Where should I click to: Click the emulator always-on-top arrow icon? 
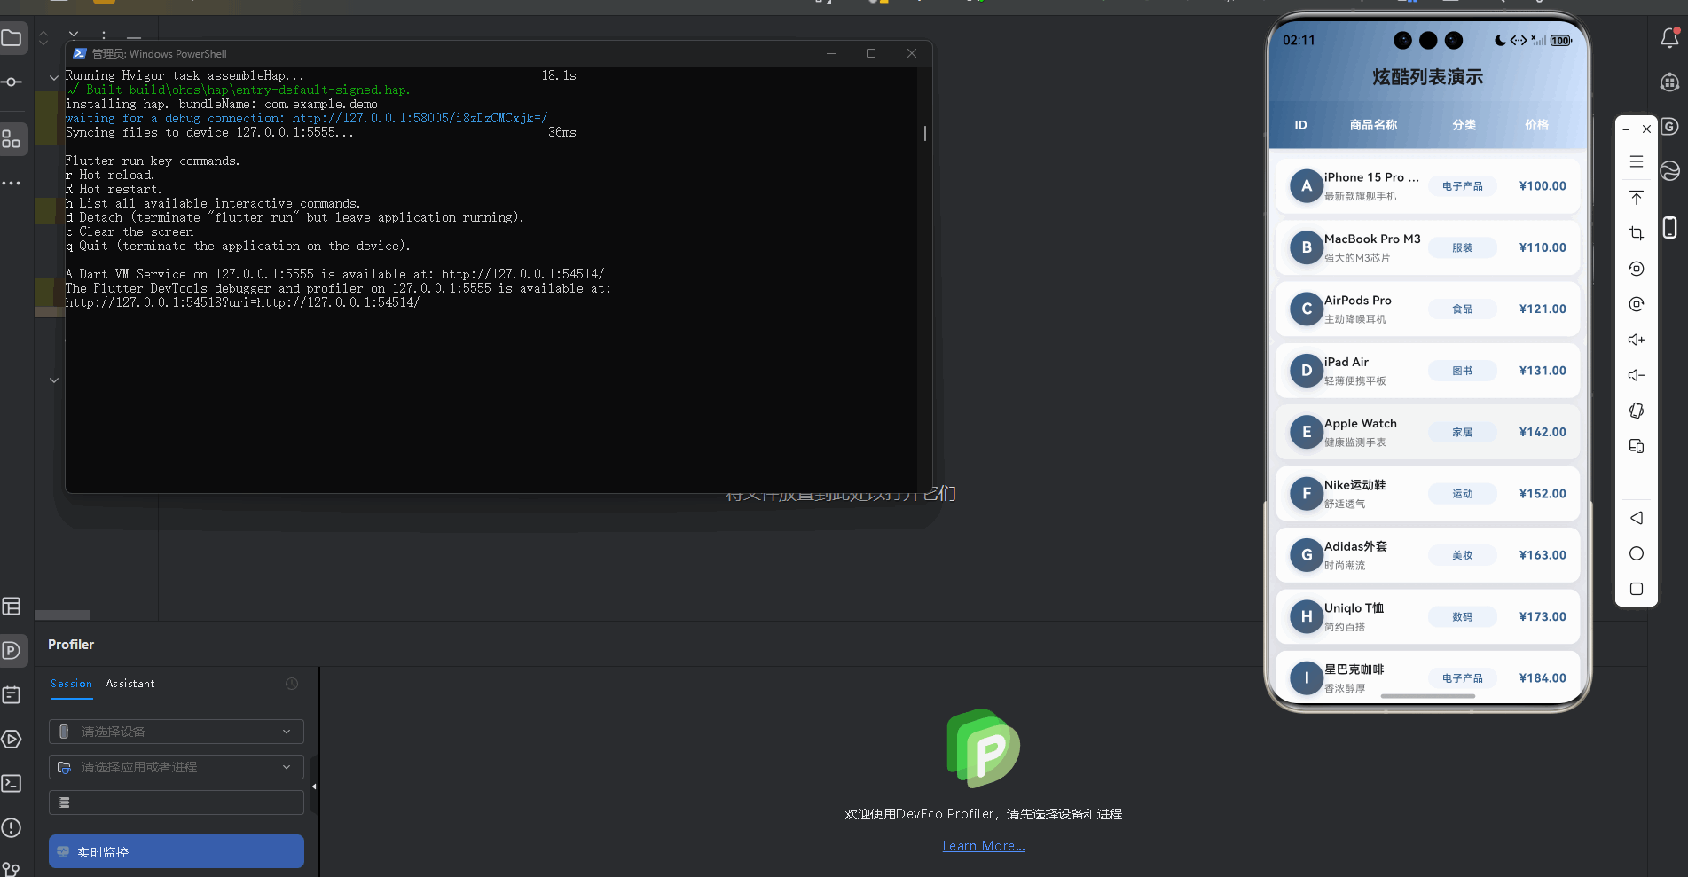(x=1637, y=198)
